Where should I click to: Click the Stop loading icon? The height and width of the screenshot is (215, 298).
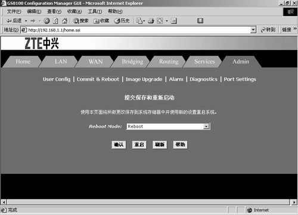click(46, 21)
